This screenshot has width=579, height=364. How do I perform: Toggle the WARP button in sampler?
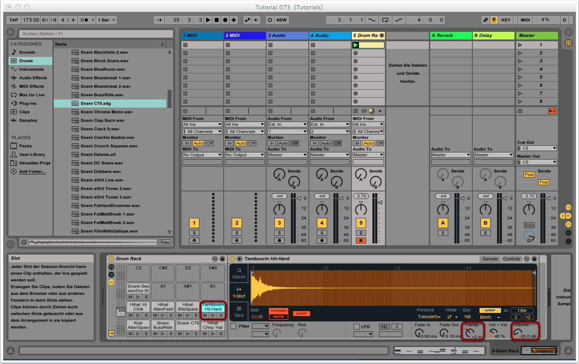coord(490,310)
